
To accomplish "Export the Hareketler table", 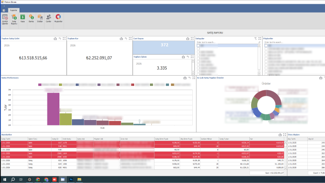I will [280, 135].
